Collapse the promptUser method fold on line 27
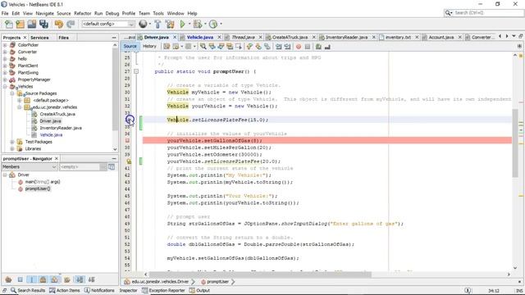 tap(136, 71)
